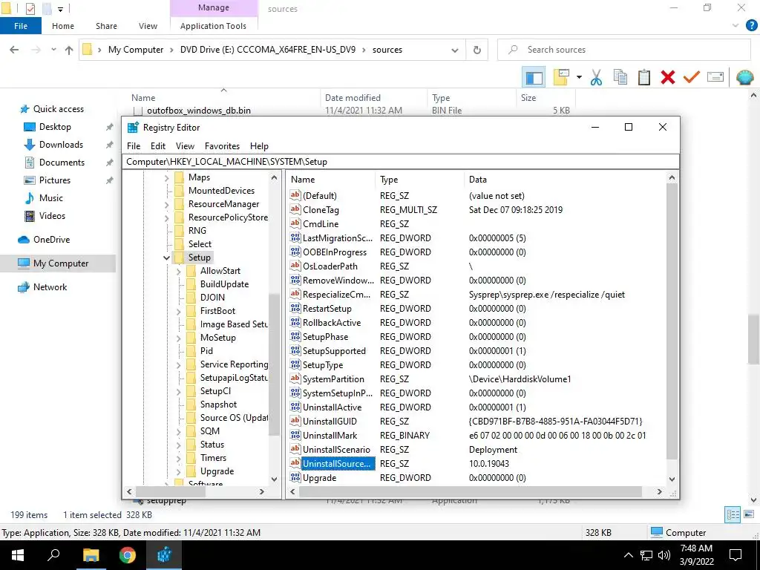Click the Search sources input field

[623, 50]
